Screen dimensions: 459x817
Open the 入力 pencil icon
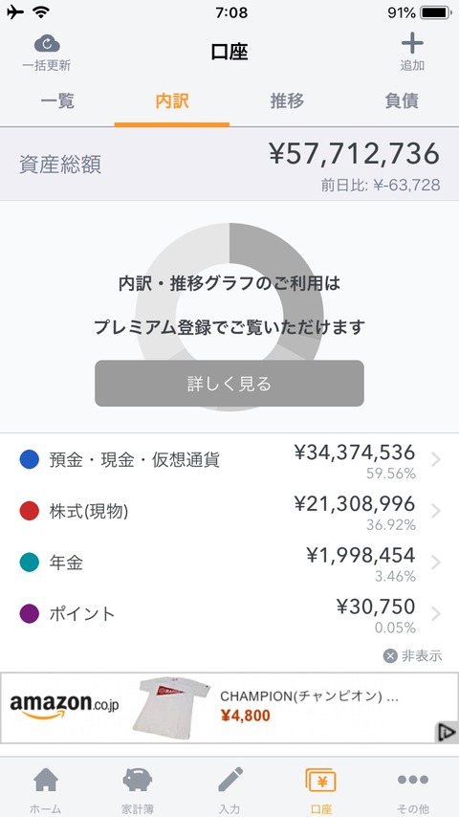229,780
